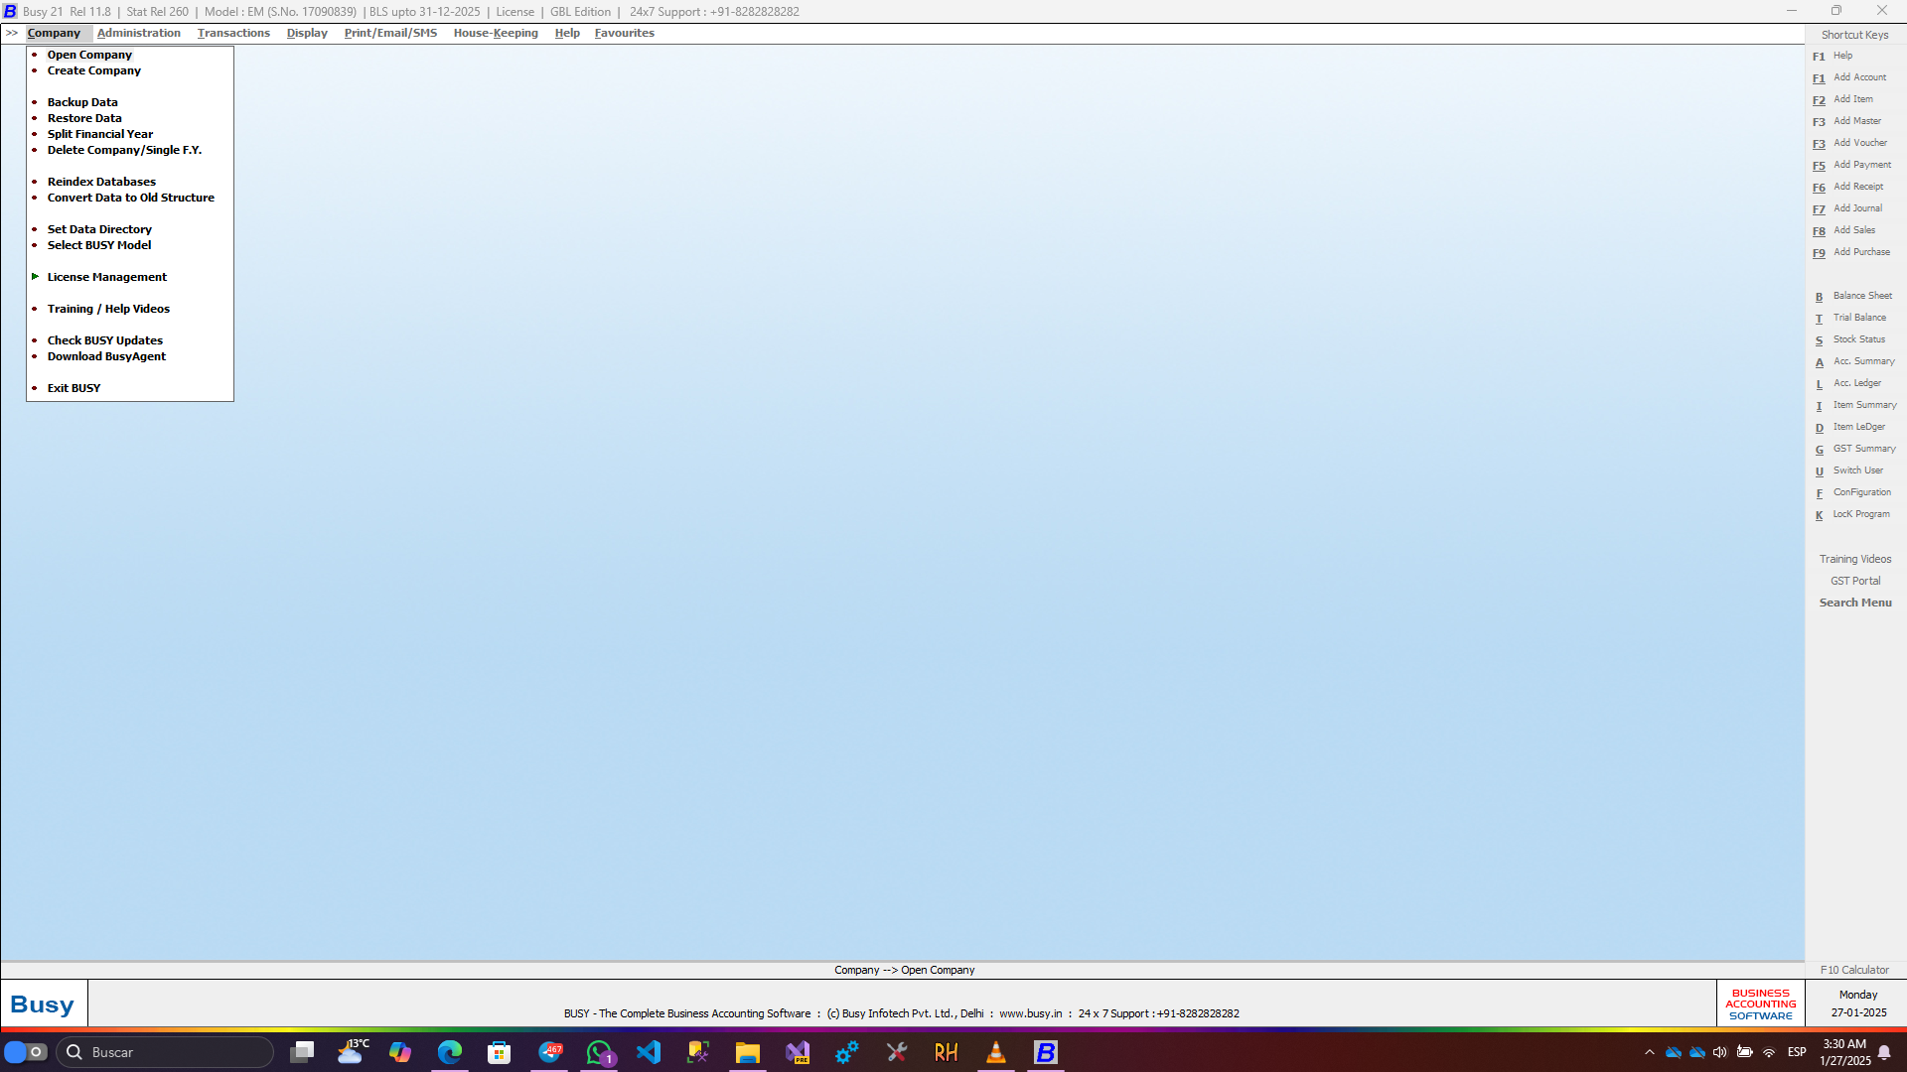Viewport: 1907px width, 1072px height.
Task: Open Microsoft Edge from the taskbar
Action: [x=450, y=1052]
